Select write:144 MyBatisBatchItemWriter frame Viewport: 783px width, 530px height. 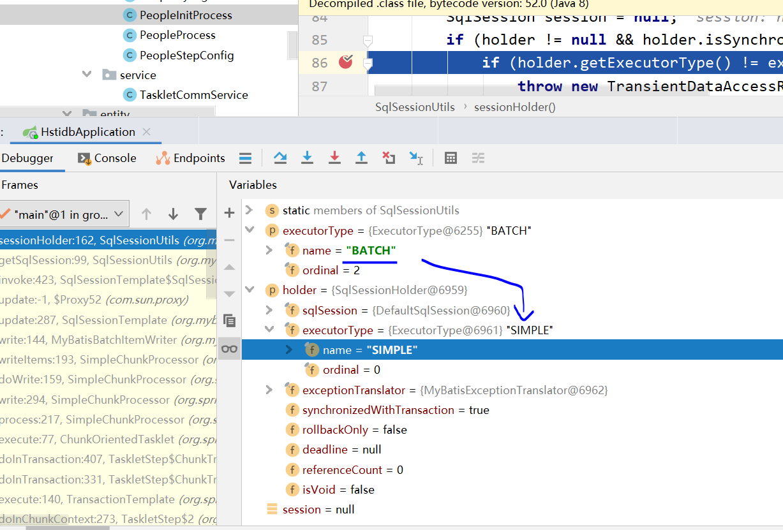(108, 340)
